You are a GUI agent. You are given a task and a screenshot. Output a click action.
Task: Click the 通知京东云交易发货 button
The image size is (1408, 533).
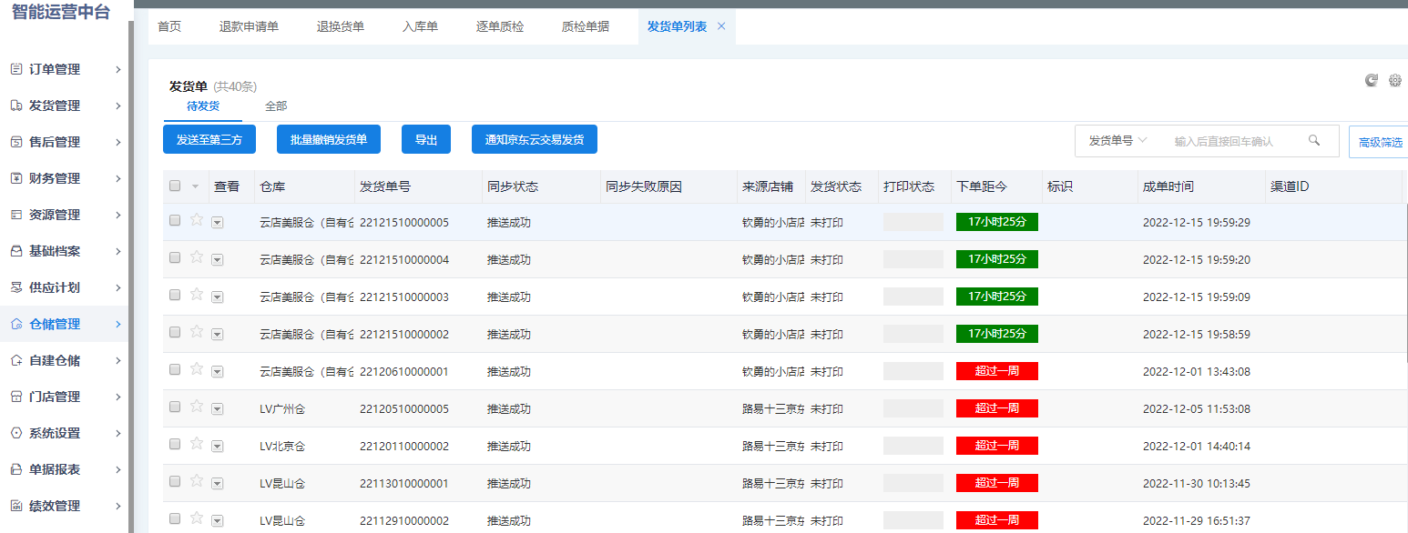click(x=535, y=140)
